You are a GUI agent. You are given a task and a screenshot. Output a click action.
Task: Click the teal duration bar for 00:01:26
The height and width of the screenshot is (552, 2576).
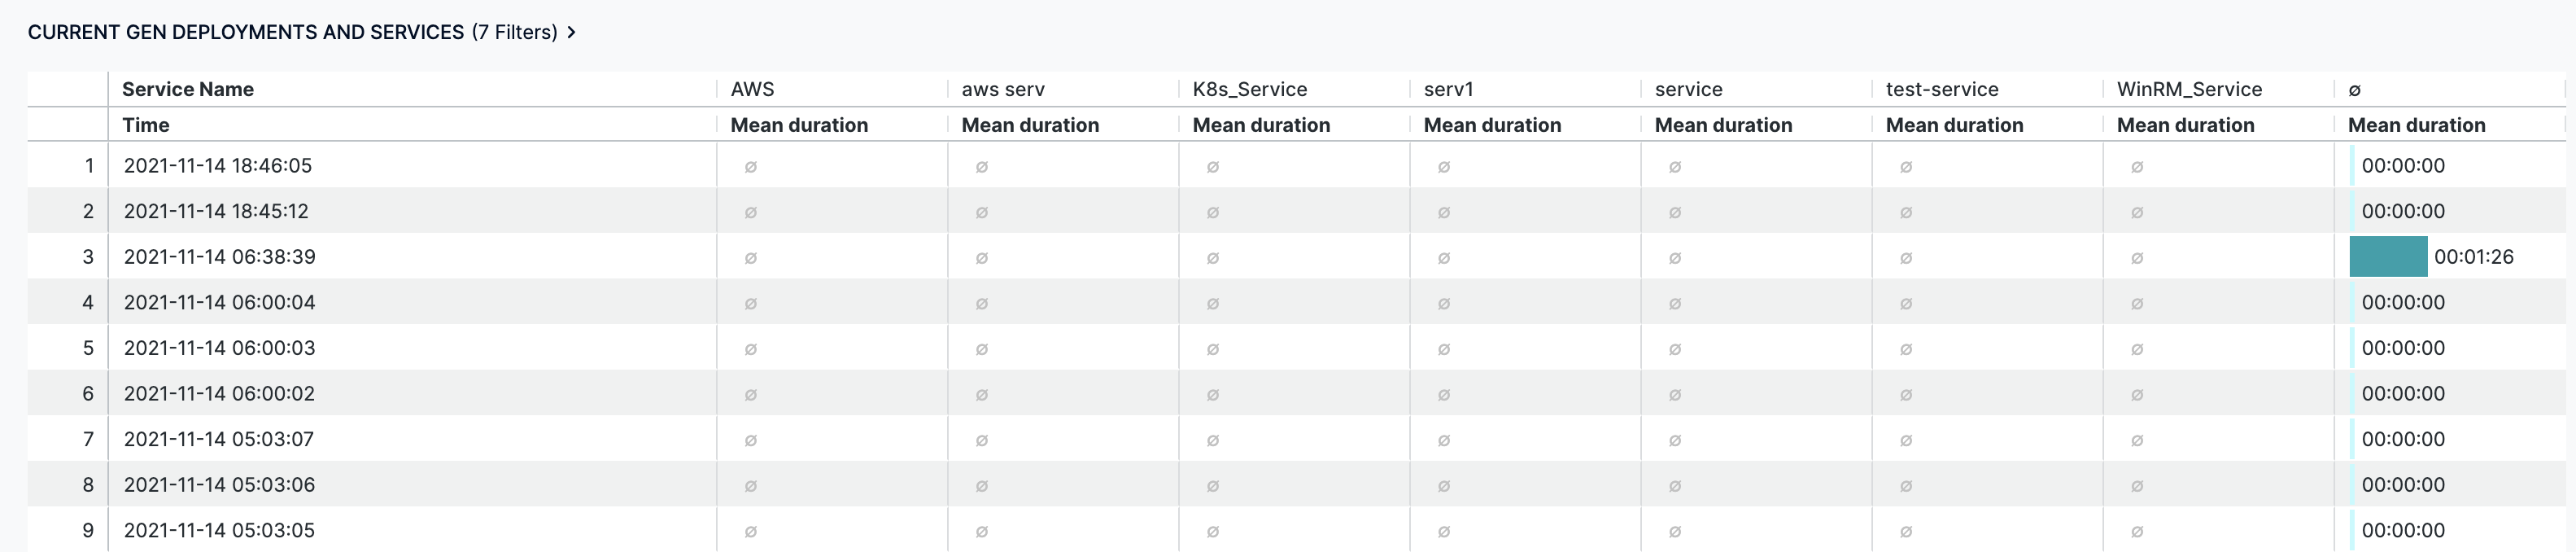click(x=2388, y=256)
